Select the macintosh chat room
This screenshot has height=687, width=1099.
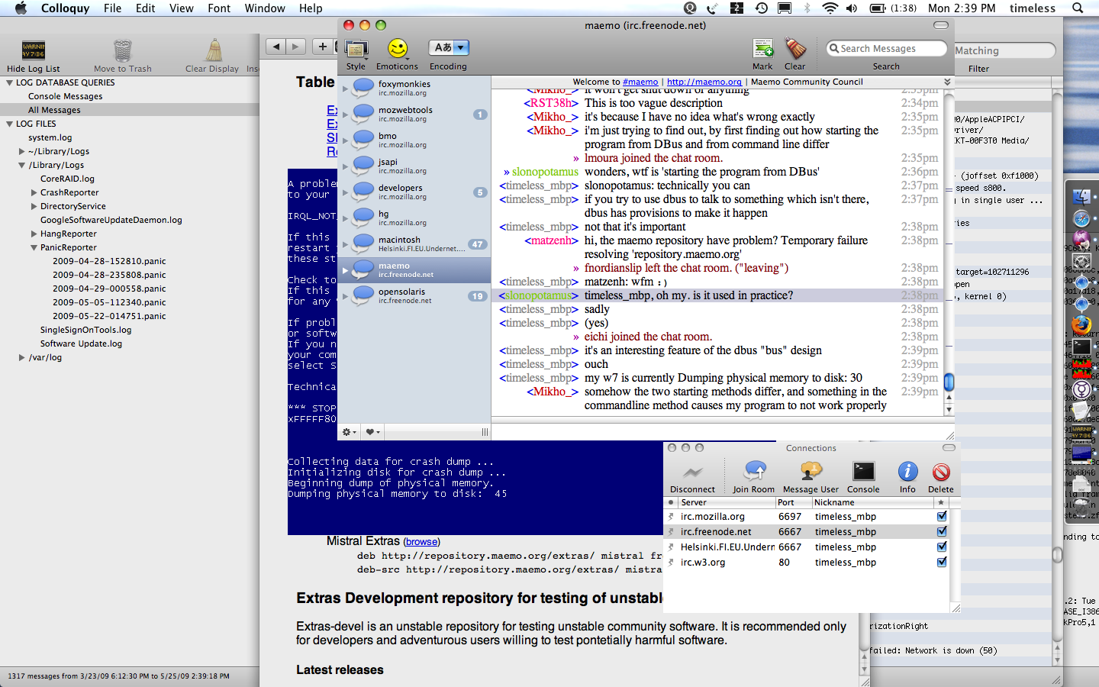click(x=414, y=244)
